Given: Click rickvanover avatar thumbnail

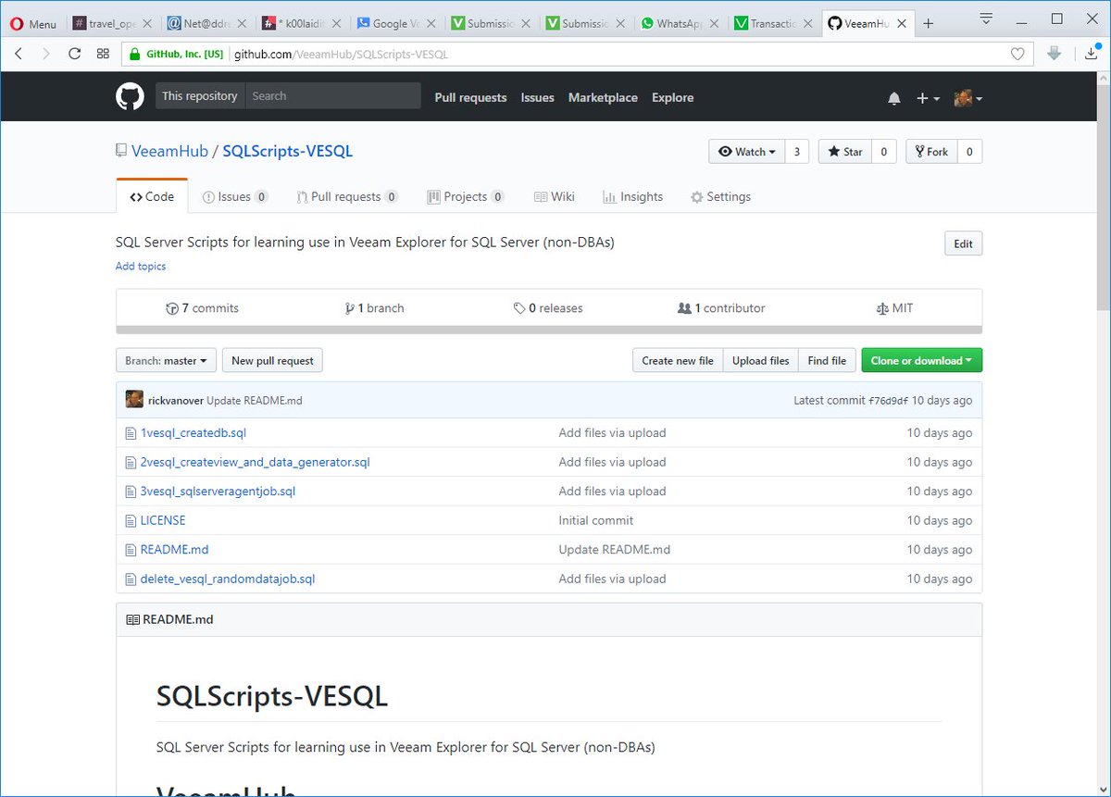Looking at the screenshot, I should tap(134, 400).
